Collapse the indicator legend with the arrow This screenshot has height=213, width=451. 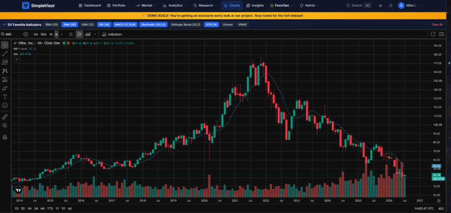point(17,60)
